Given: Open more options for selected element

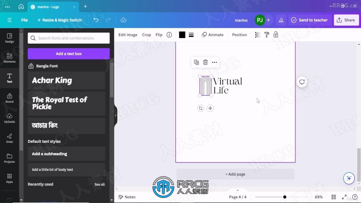Looking at the screenshot, I should [214, 62].
